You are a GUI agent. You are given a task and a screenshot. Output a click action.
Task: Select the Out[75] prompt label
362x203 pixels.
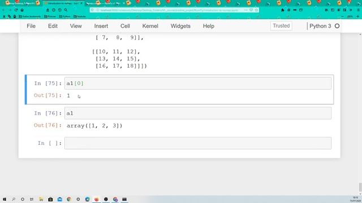[48, 95]
